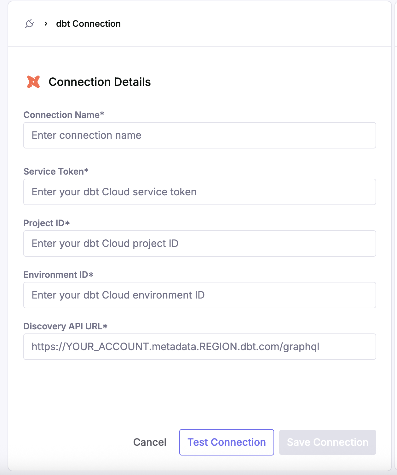
Task: Click the Project ID label text
Action: click(x=44, y=223)
